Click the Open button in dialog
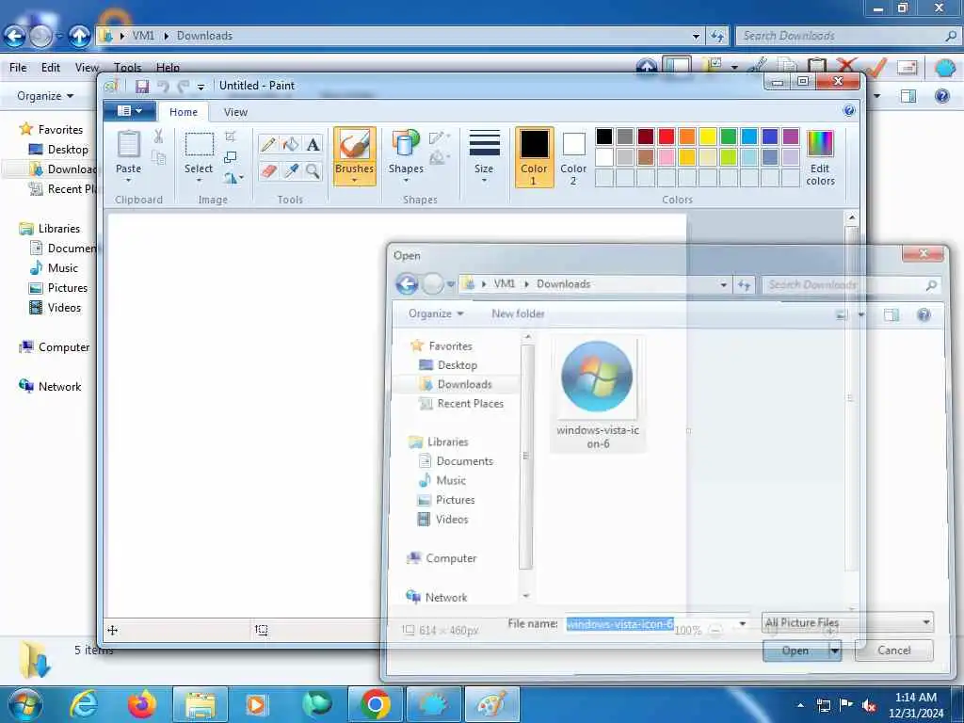964x723 pixels. pos(795,651)
